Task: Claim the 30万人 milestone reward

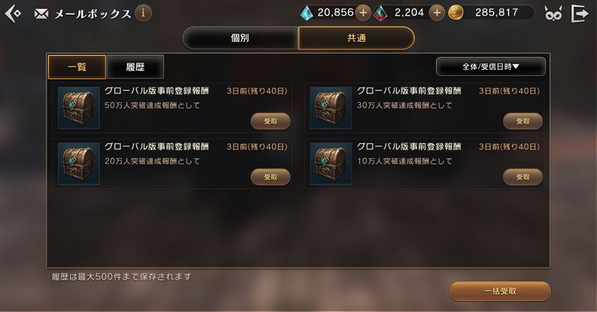Action: click(x=523, y=121)
